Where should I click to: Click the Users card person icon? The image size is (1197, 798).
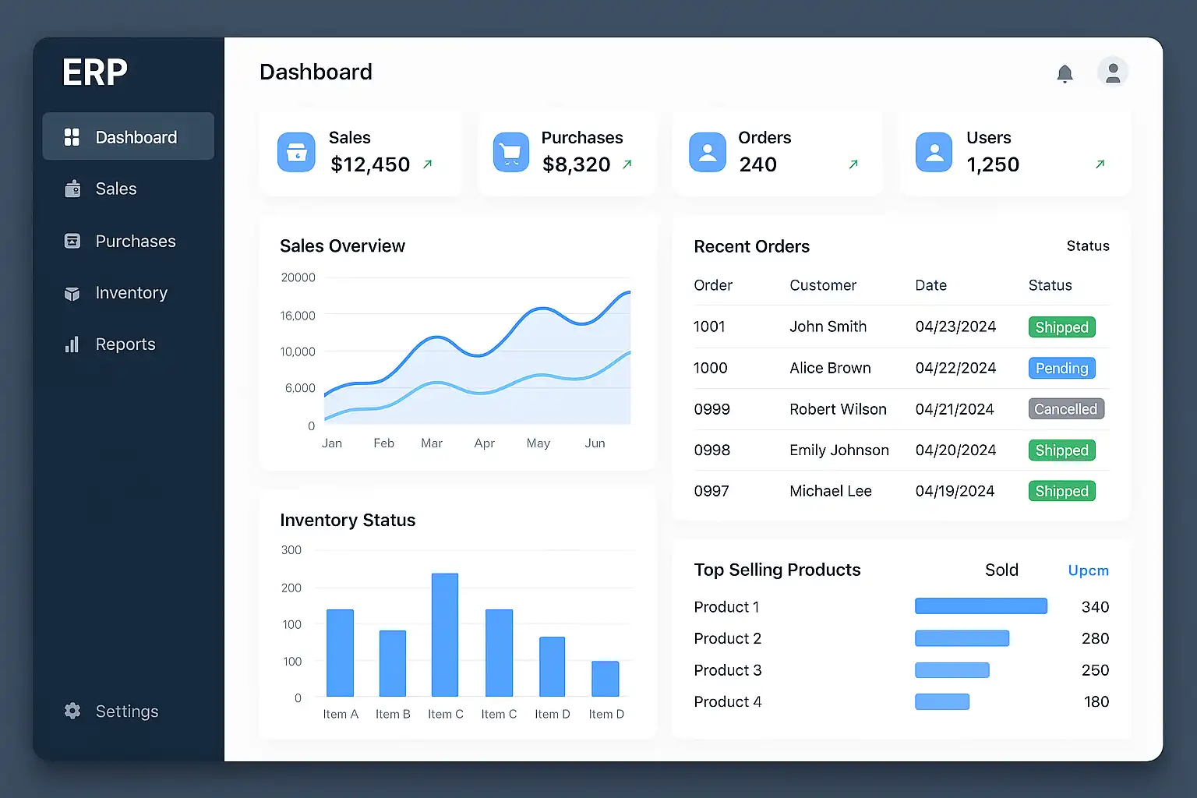pos(934,152)
